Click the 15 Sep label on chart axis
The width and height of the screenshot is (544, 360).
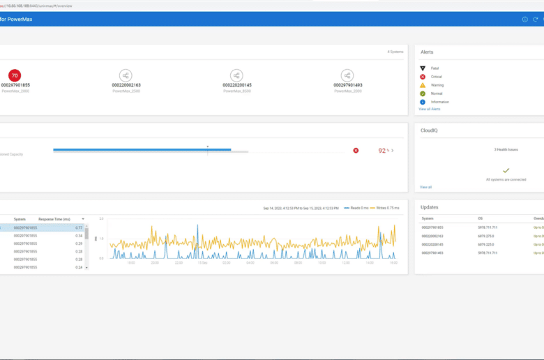pyautogui.click(x=203, y=263)
